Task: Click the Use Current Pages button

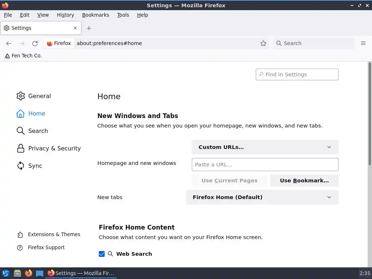Action: 230,181
